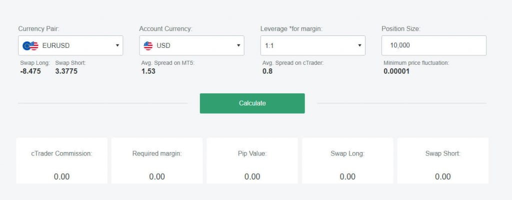This screenshot has width=512, height=200.
Task: Open the Currency Pair dropdown arrow
Action: pos(117,45)
